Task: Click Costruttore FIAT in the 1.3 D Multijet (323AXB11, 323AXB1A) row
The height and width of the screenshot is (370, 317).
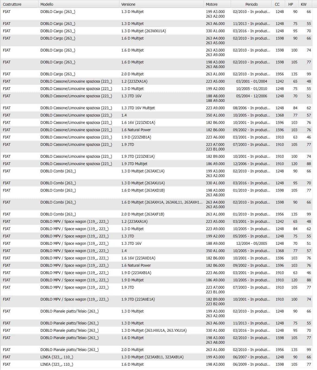Action: coord(6,357)
